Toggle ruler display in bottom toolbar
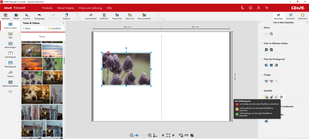Screen dimensions: 309x139 186,135
